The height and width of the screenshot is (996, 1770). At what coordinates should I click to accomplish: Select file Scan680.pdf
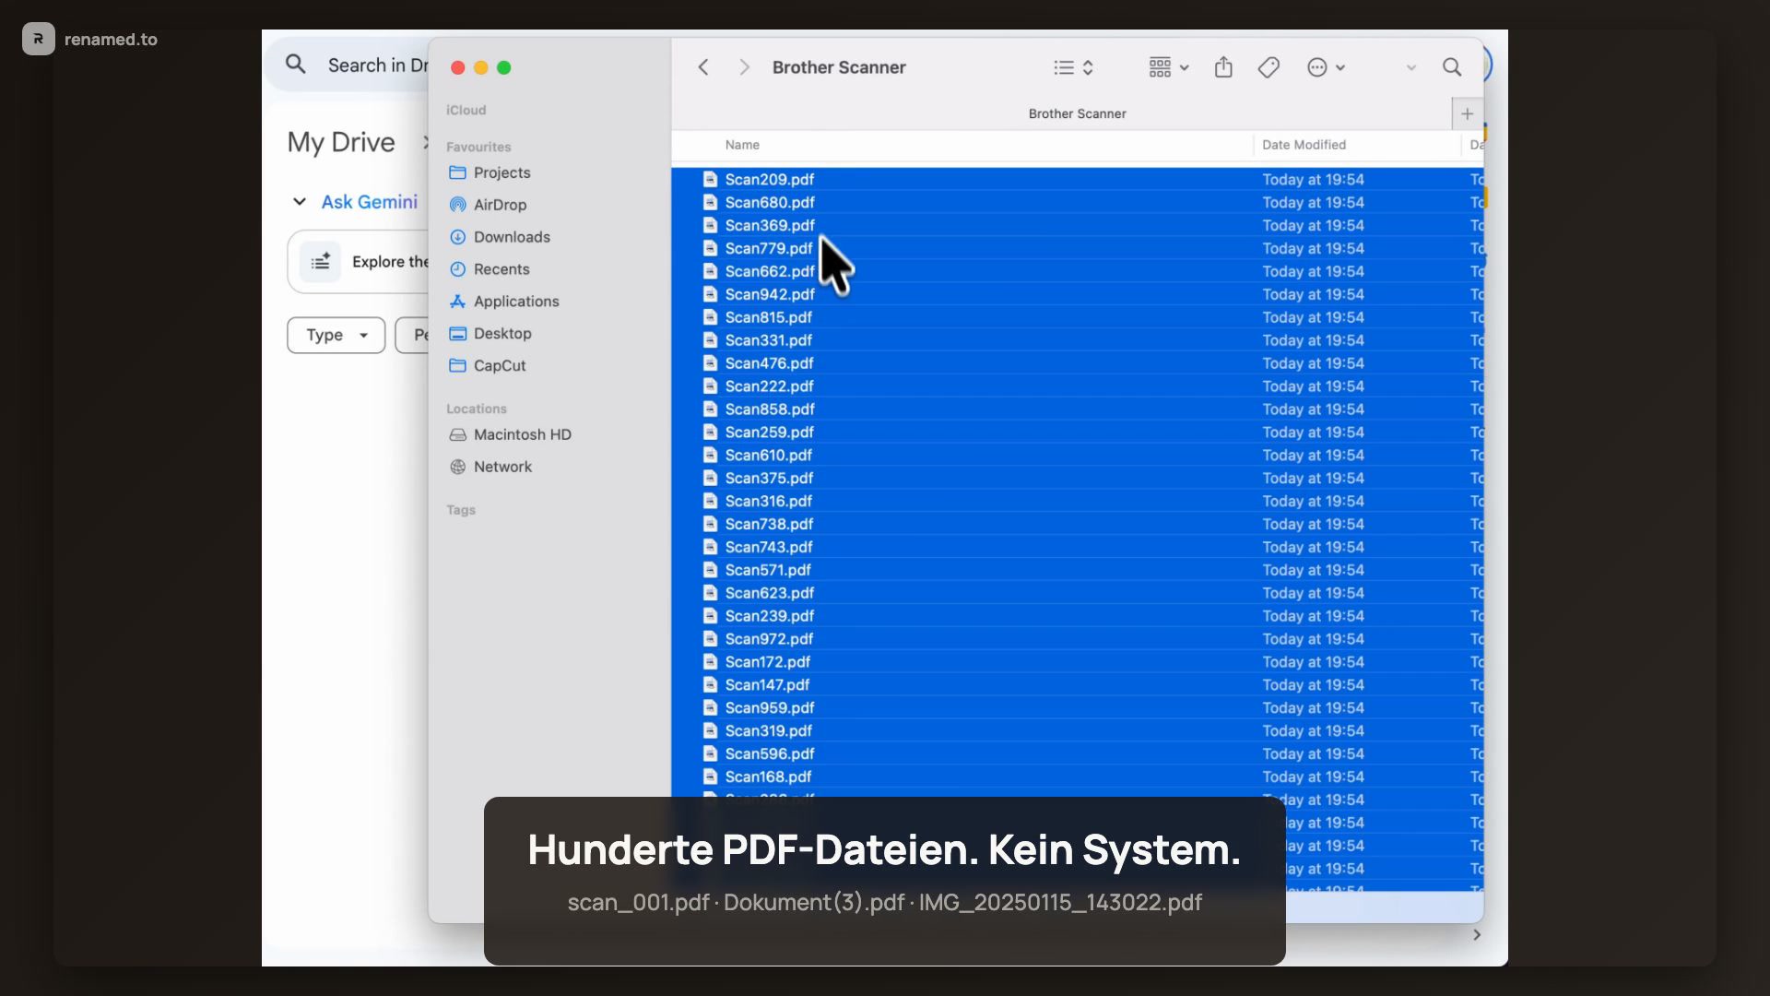[1077, 202]
